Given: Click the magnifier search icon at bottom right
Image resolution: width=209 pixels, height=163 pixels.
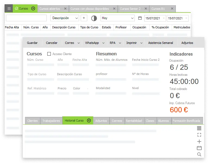Looking at the screenshot, I should [199, 155].
